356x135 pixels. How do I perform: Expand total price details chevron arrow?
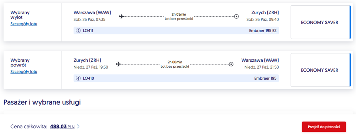click(78, 126)
